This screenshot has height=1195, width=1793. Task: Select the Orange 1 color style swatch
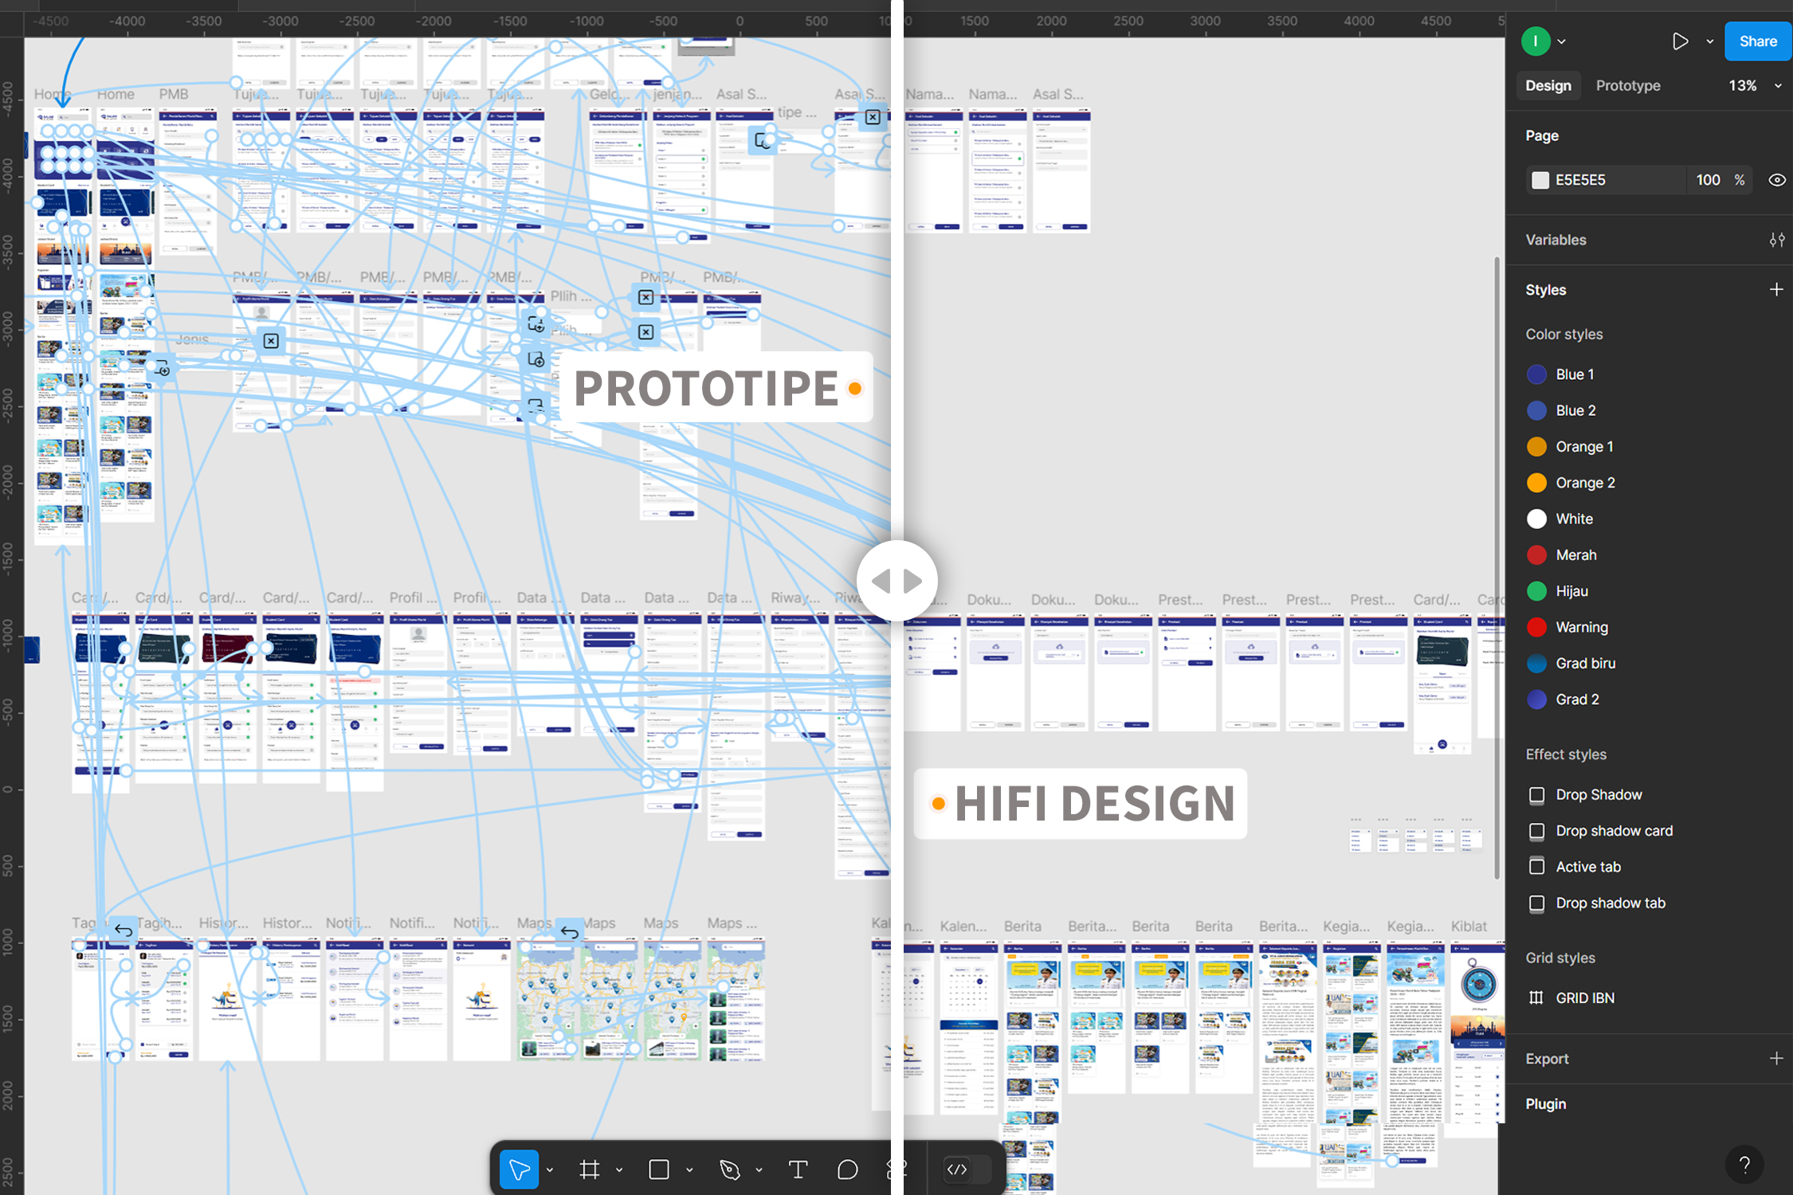[x=1536, y=446]
